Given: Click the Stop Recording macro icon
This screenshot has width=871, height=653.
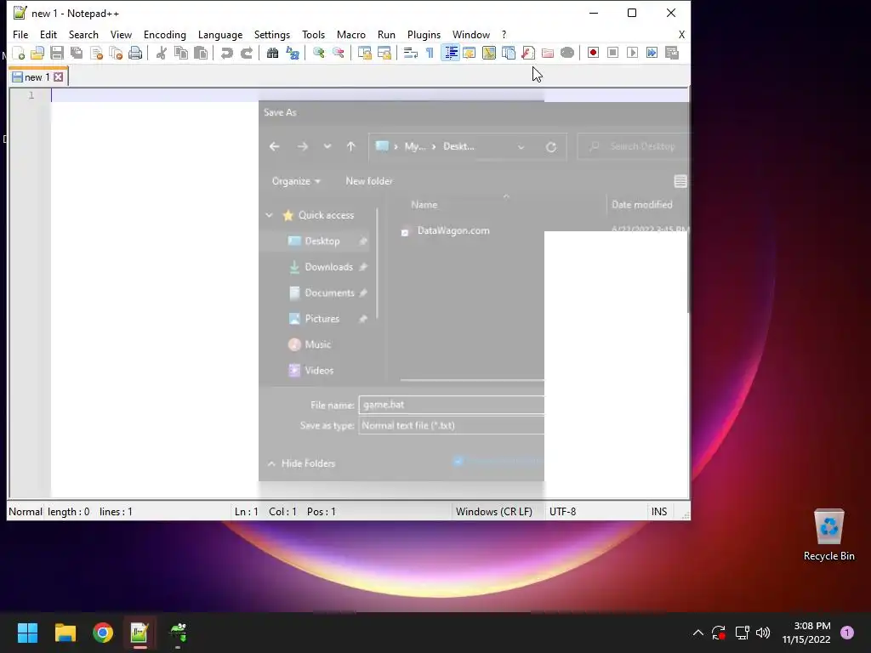Looking at the screenshot, I should [x=612, y=53].
